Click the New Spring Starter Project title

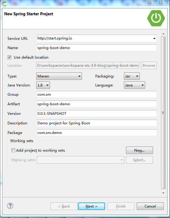click(29, 14)
